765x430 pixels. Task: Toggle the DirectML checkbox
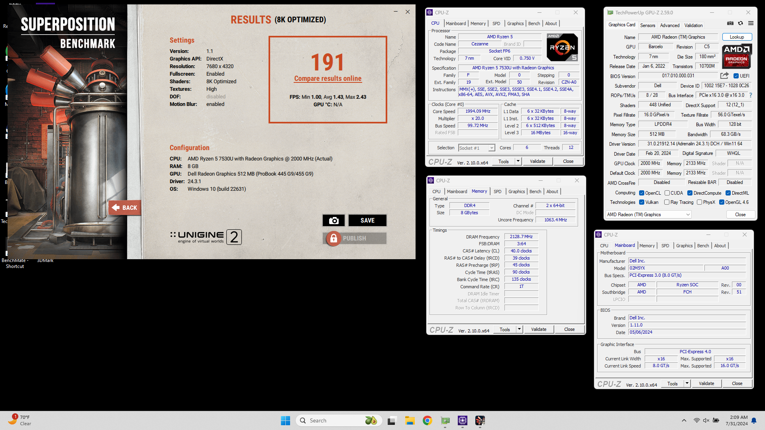tap(728, 193)
